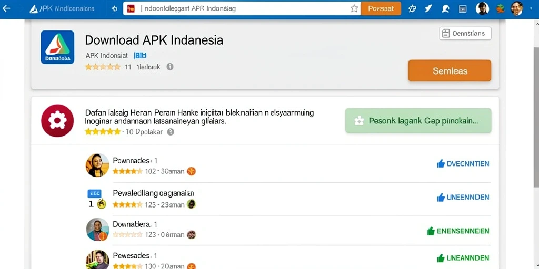
Task: Open the first round profile avatar
Action: 482,8
